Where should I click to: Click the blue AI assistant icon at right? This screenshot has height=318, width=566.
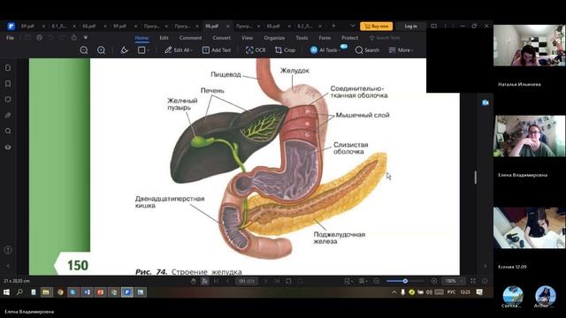tap(486, 102)
